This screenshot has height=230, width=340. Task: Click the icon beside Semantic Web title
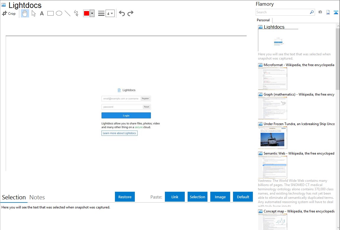pyautogui.click(x=260, y=153)
